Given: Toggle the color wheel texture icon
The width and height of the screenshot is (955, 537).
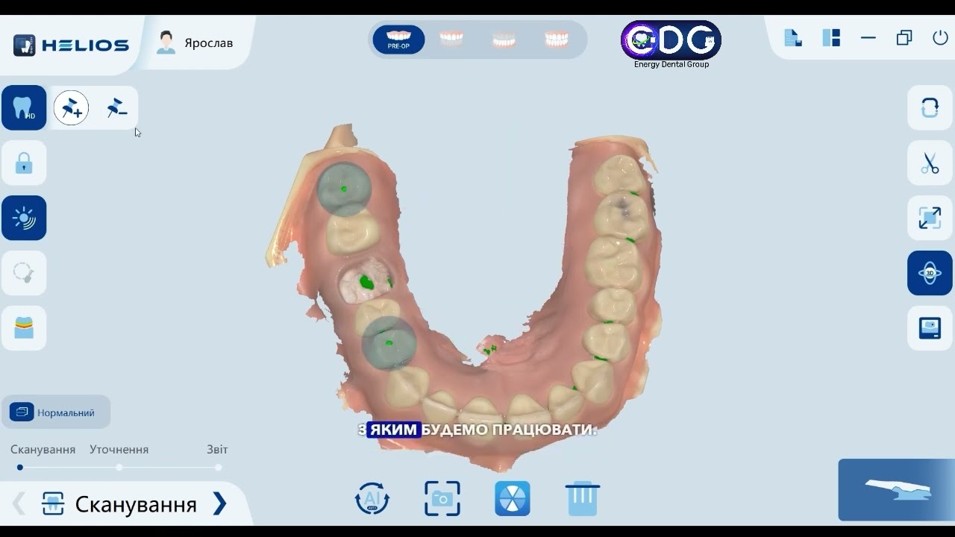Looking at the screenshot, I should point(513,498).
